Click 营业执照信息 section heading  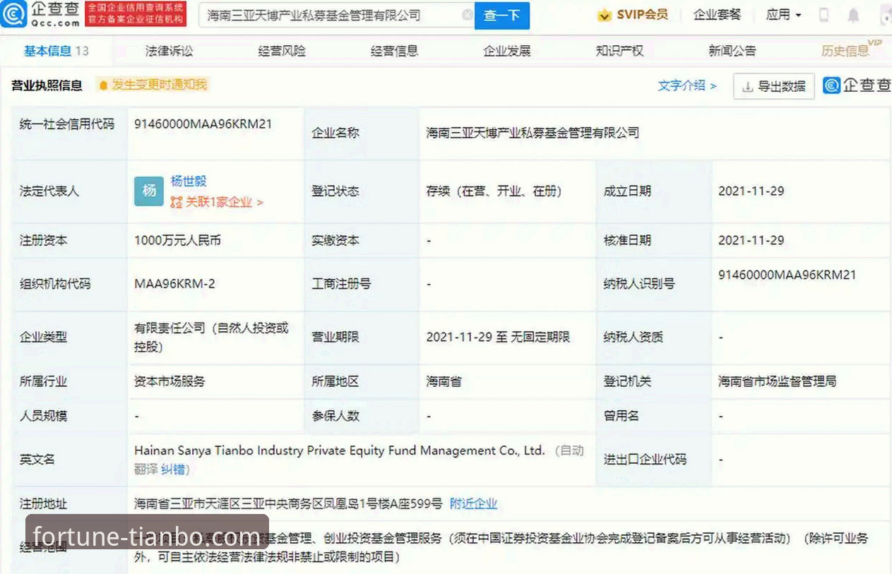point(47,85)
